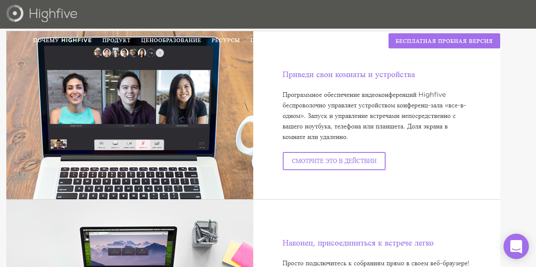Click the Highfive link in the description text

click(x=432, y=94)
